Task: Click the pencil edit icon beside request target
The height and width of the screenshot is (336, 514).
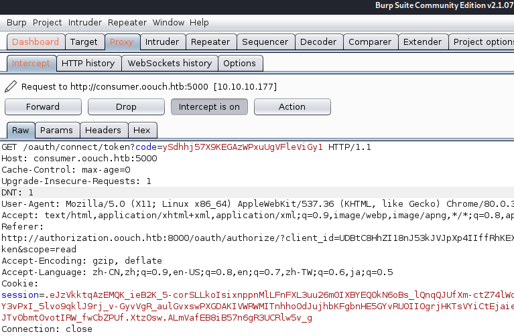Action: click(11, 86)
